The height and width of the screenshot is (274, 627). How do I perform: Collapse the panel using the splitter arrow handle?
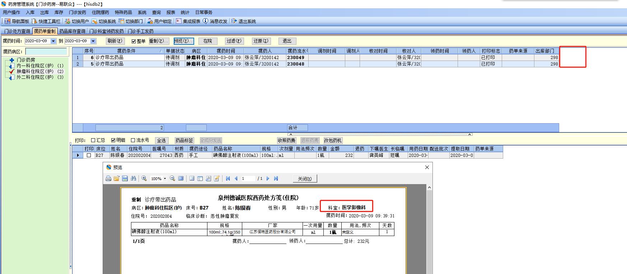coord(380,134)
